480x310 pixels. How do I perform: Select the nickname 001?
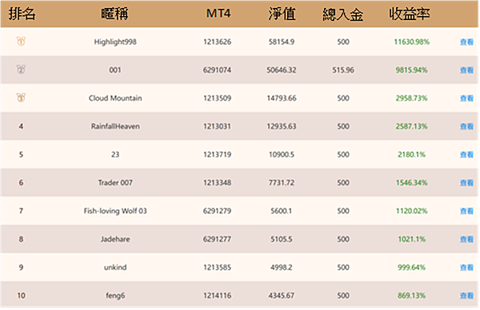115,70
